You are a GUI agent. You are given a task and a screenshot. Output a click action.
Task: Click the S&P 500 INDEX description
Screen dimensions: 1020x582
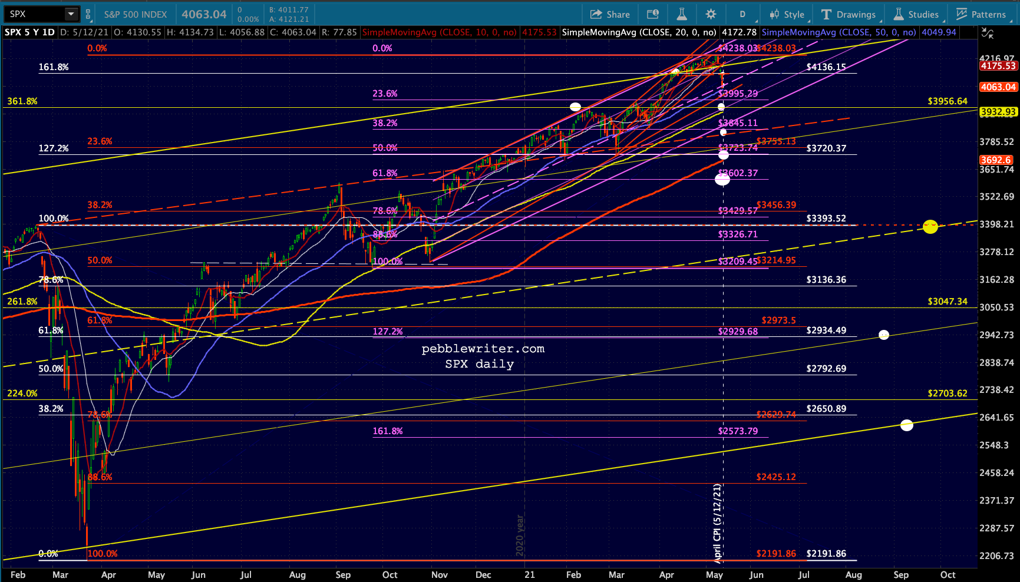[x=136, y=14]
